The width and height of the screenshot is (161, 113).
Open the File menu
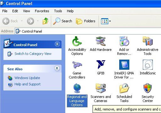[x=5, y=11]
